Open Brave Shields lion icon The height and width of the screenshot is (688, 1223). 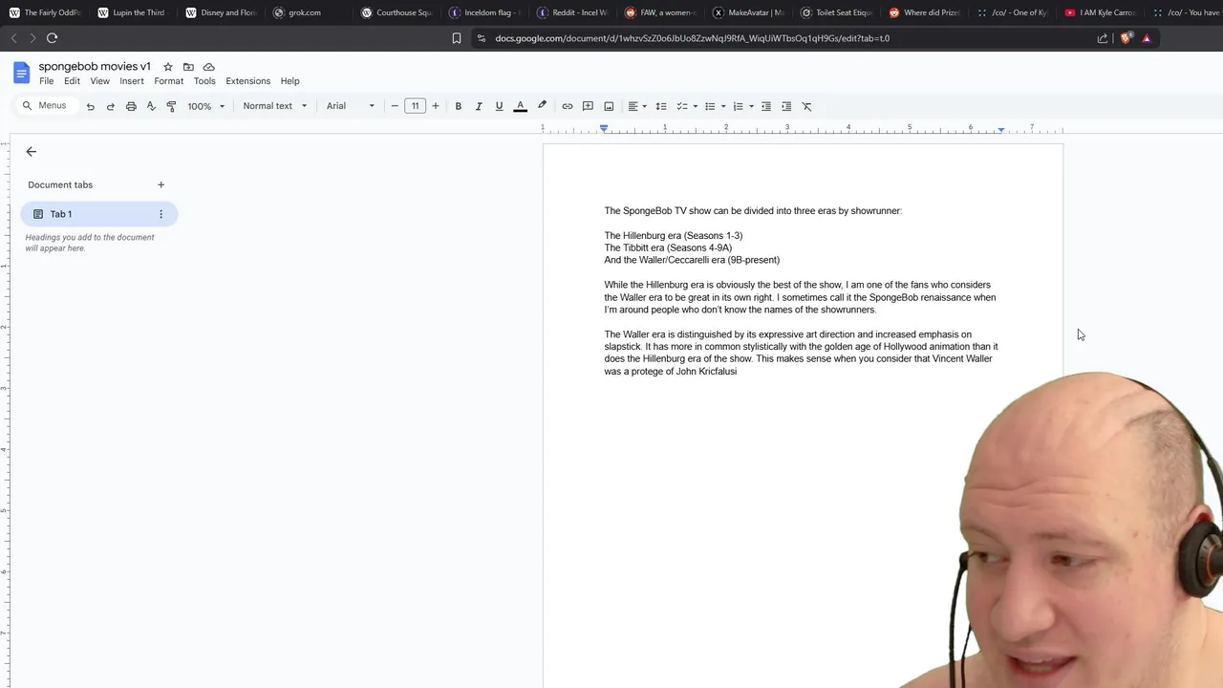click(1126, 38)
